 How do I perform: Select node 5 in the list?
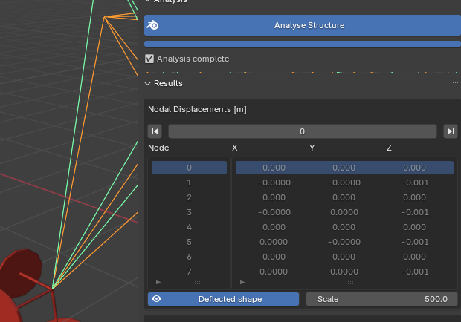click(x=190, y=242)
